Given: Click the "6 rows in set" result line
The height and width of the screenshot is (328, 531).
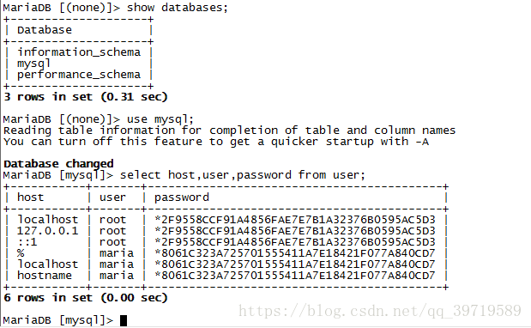Looking at the screenshot, I should (x=85, y=298).
